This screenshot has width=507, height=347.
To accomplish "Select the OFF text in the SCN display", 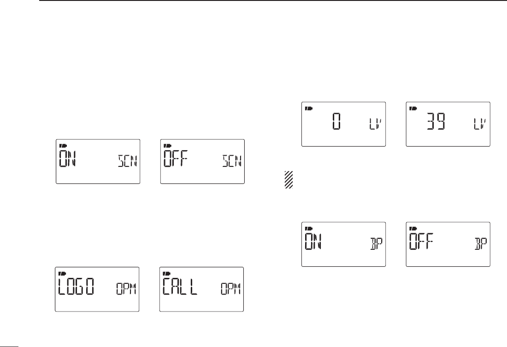I will click(x=176, y=159).
